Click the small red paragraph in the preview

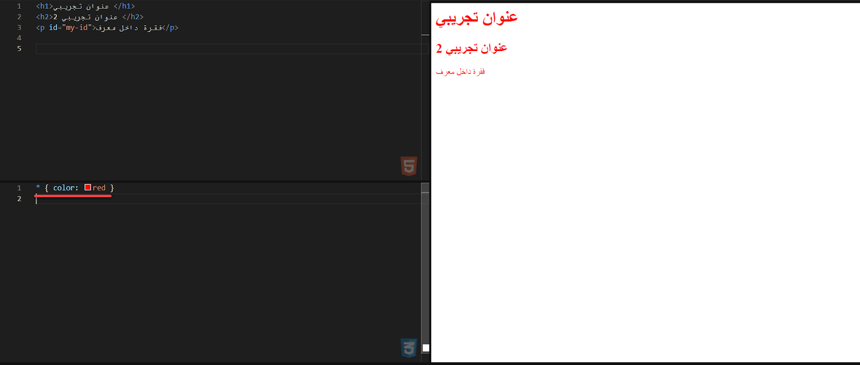point(460,71)
